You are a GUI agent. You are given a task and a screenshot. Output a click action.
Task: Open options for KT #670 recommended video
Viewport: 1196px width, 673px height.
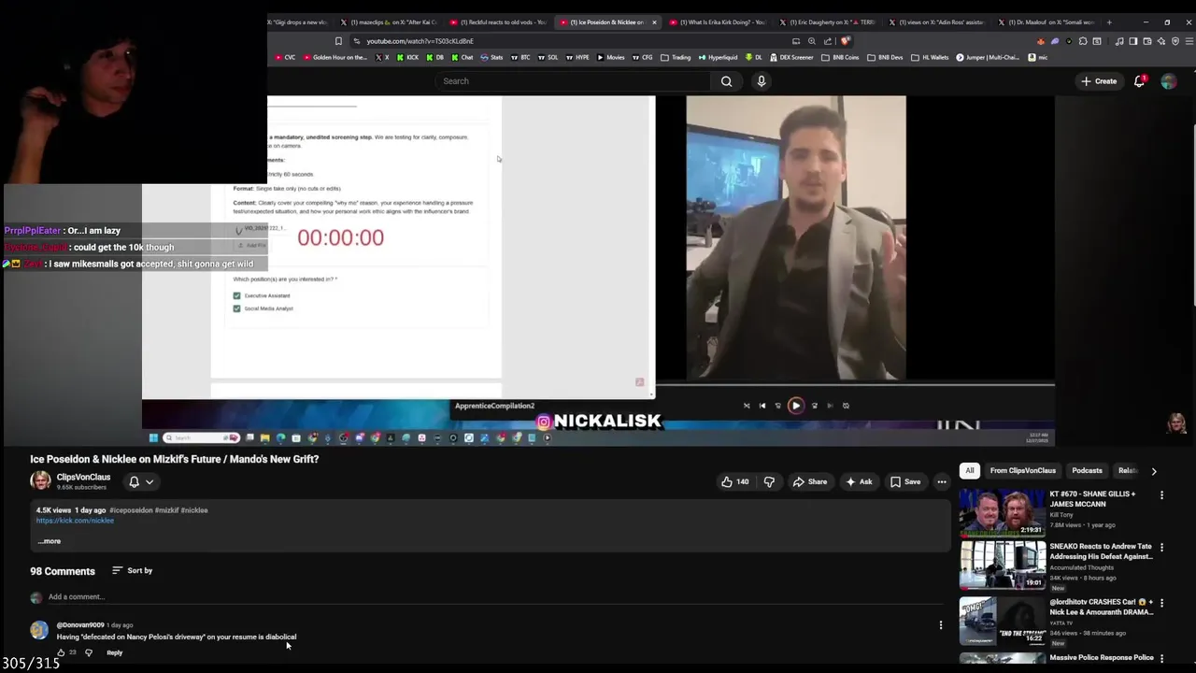click(1162, 494)
